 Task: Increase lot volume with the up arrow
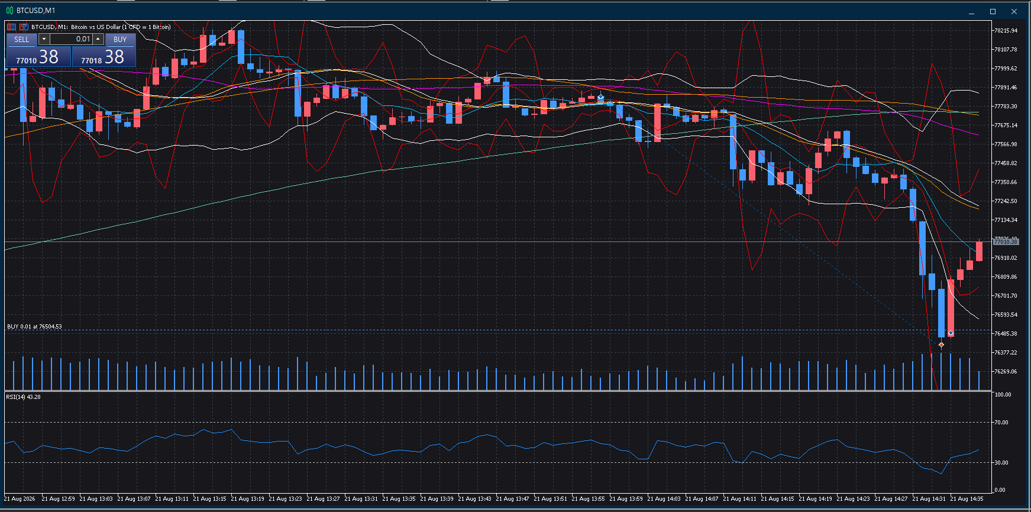(x=98, y=39)
